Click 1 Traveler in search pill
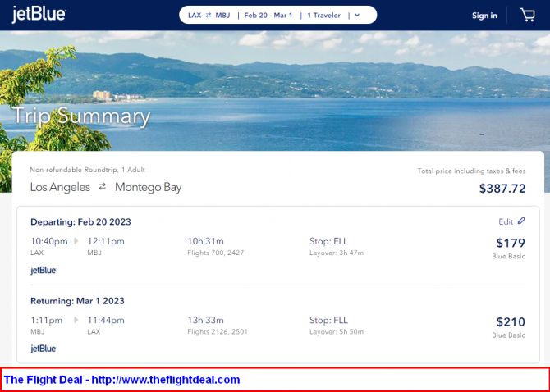The height and width of the screenshot is (392, 550). tap(323, 15)
